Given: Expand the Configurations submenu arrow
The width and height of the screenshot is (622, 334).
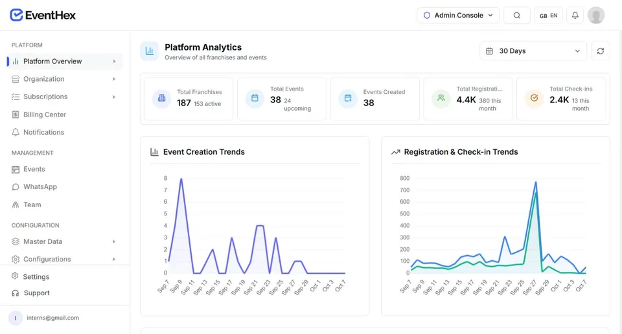Looking at the screenshot, I should (x=114, y=259).
